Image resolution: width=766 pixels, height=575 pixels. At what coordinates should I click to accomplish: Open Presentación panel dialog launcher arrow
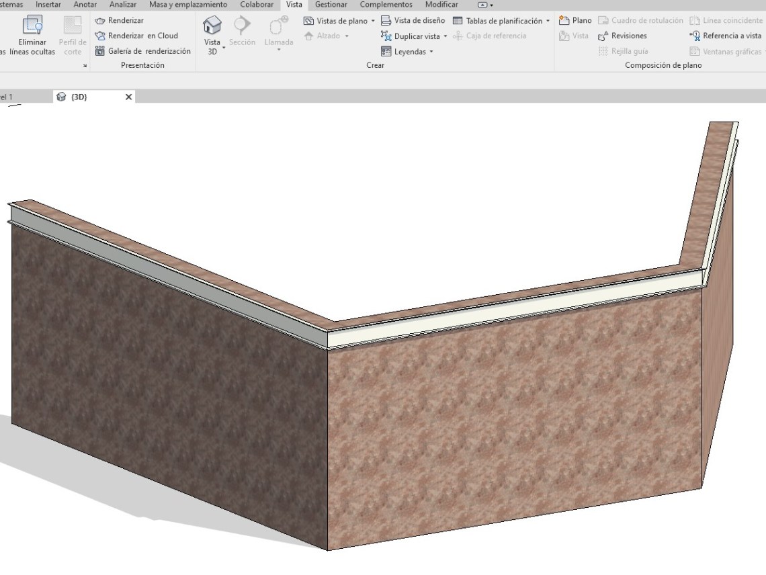[85, 66]
